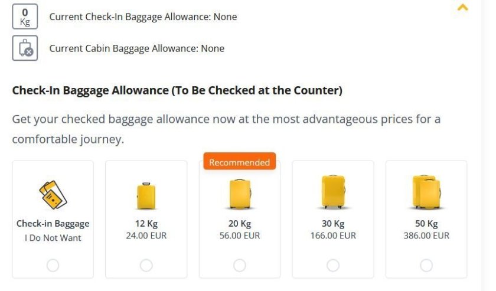Click the no check-in baggage ticket icon
This screenshot has width=496, height=291.
coord(53,195)
